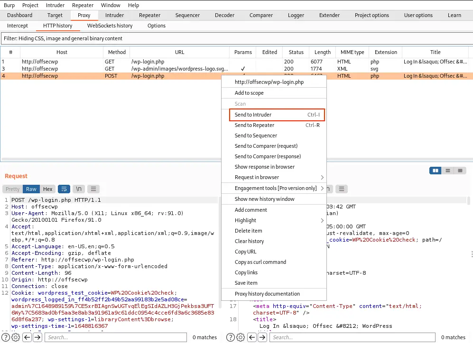Select Hex view button in Request panel
Viewport: 473px width, 343px height.
[x=47, y=189]
